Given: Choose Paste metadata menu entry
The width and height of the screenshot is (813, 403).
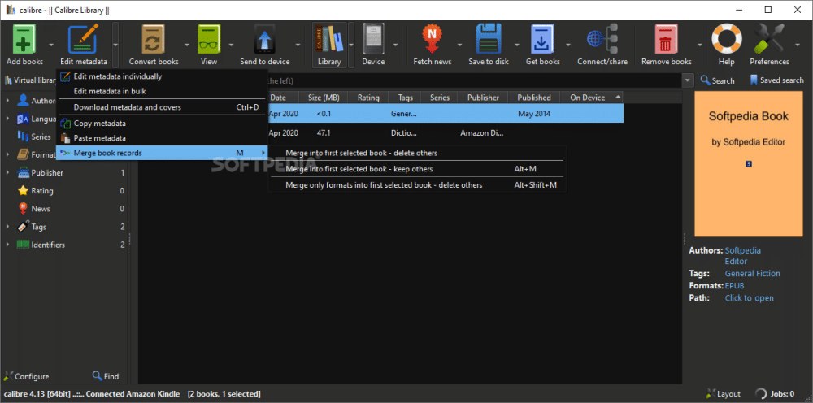Looking at the screenshot, I should point(161,138).
